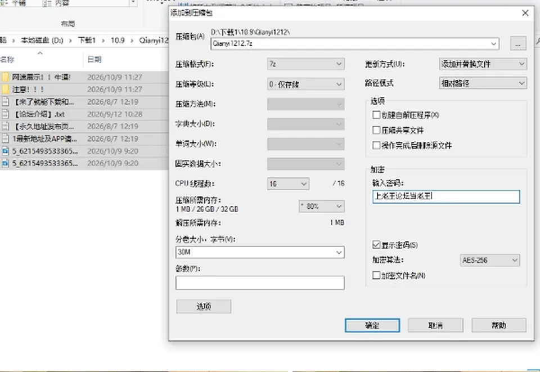Click the folder icon next to 注意！！！

tap(5, 89)
